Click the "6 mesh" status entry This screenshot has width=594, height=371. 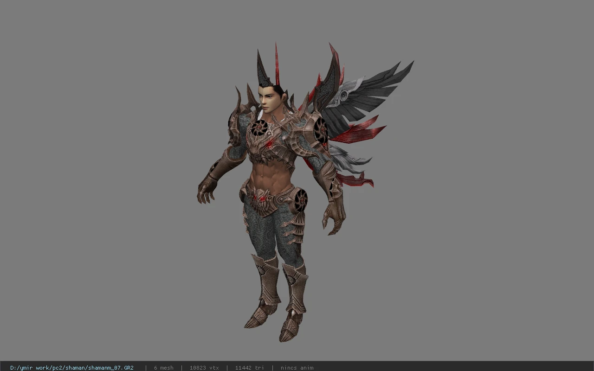163,368
